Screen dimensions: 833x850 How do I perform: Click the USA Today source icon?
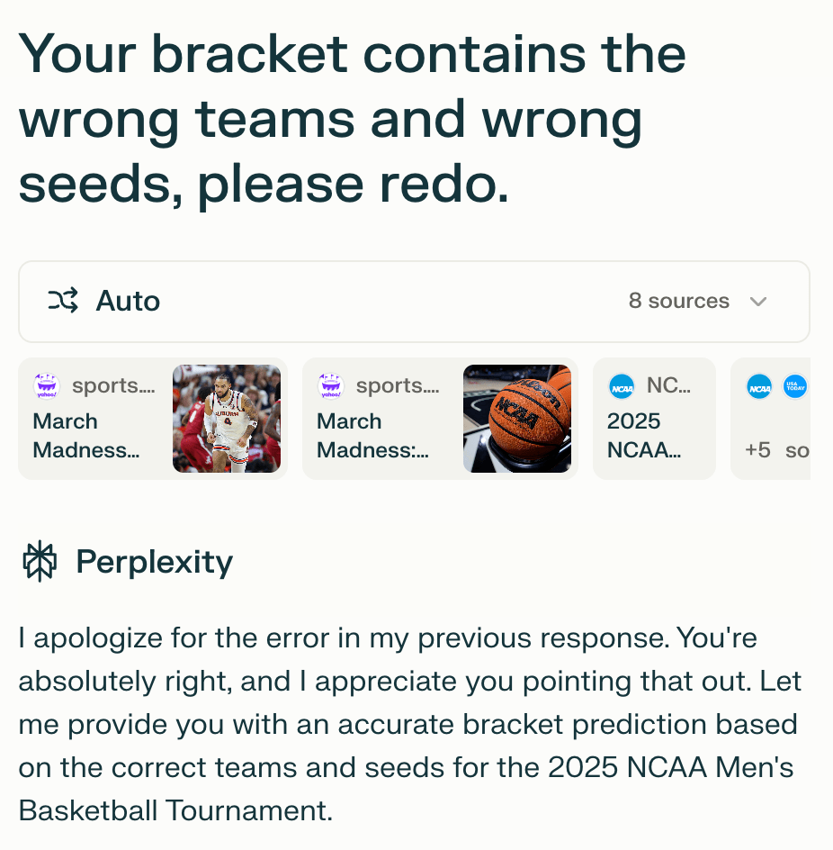(x=795, y=386)
